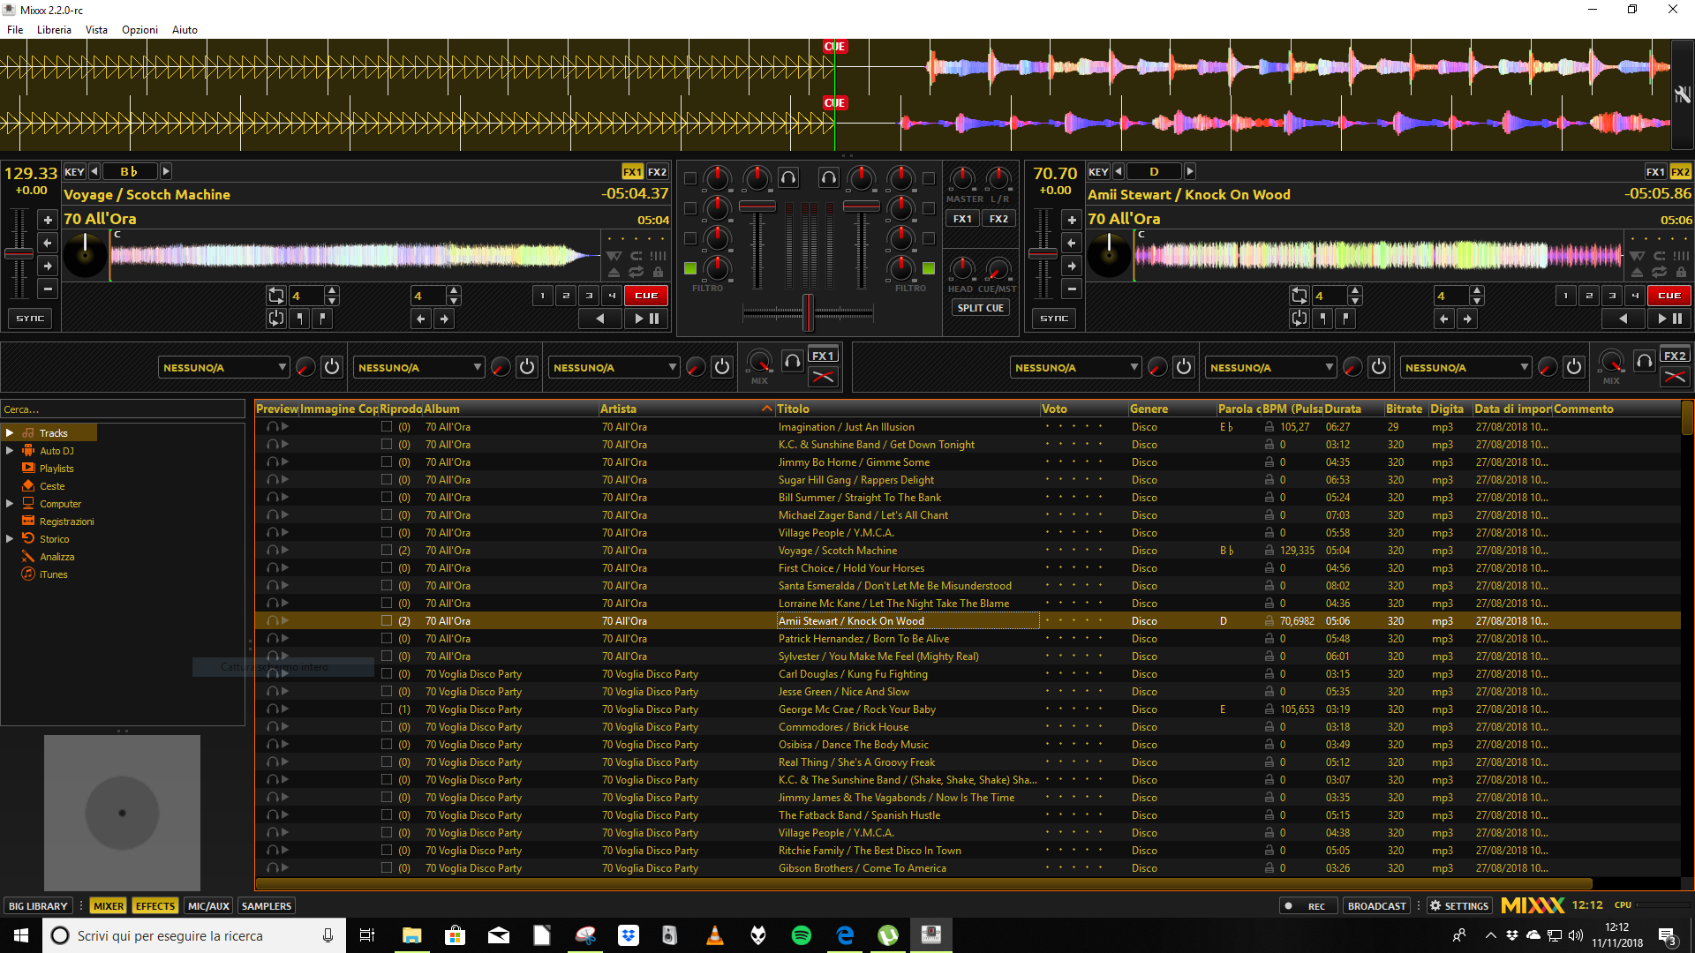This screenshot has width=1695, height=953.
Task: Toggle FX1 on deck 2
Action: tap(1655, 172)
